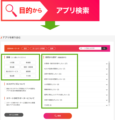This screenshot has width=115, height=120.
Task: Click 人の管理をしたい (4) text
Action: pos(51,84)
